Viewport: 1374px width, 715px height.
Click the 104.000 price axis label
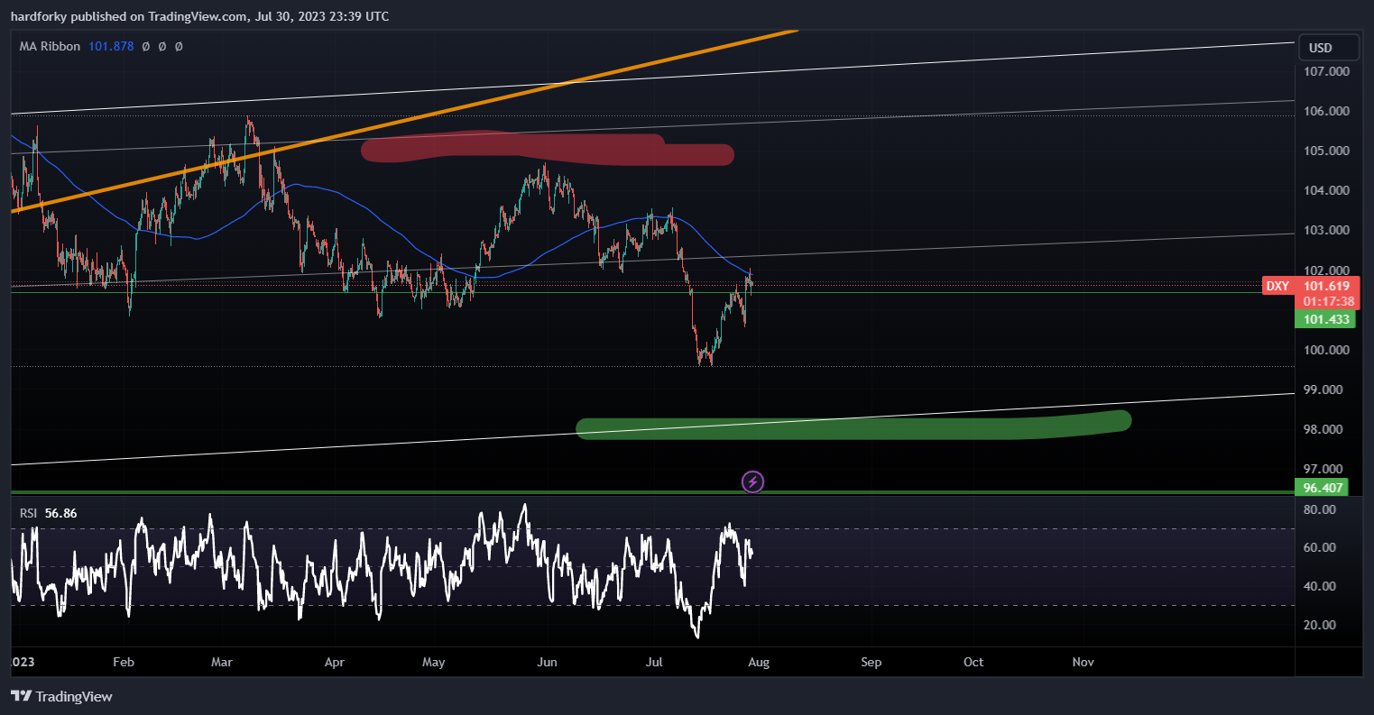coord(1327,190)
